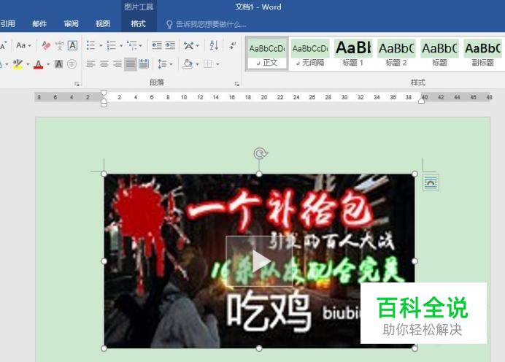
Task: Click the borders grid icon
Action: click(x=208, y=64)
